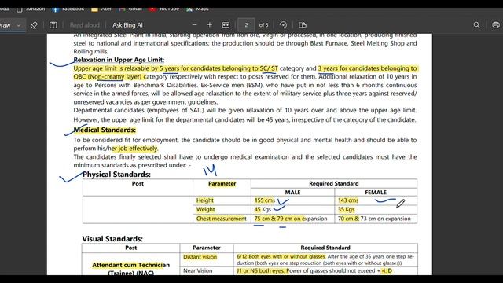Toggle fit to width icon
The width and height of the screenshot is (503, 283).
[x=226, y=24]
